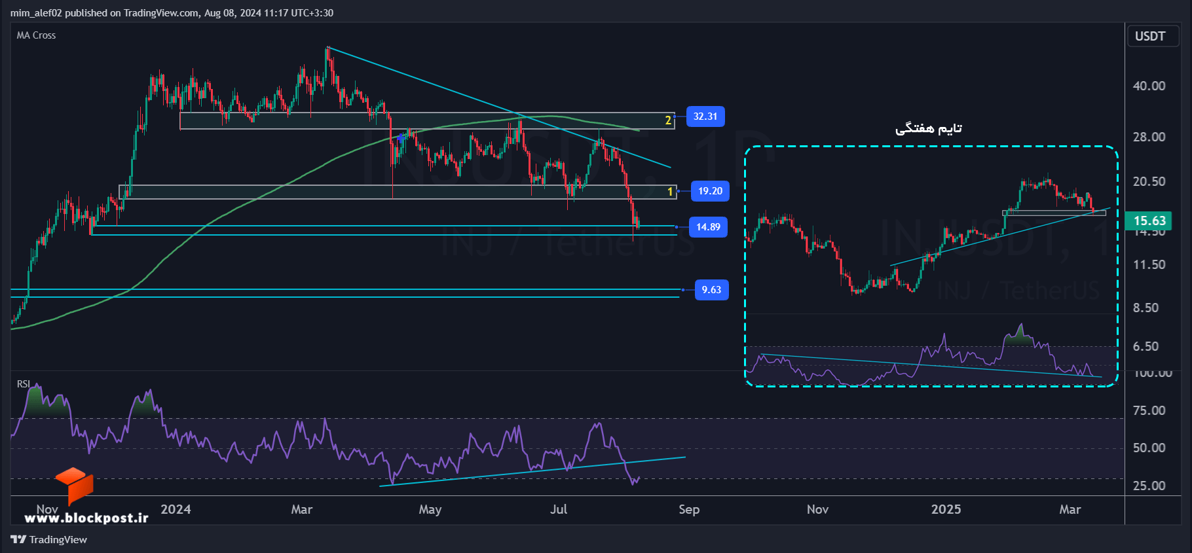Click the current price tag 15.63
The image size is (1192, 553).
[x=1149, y=221]
